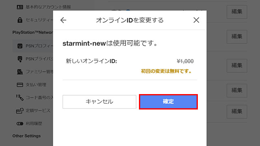Click the 支払い管理 credit card icon

20,85
